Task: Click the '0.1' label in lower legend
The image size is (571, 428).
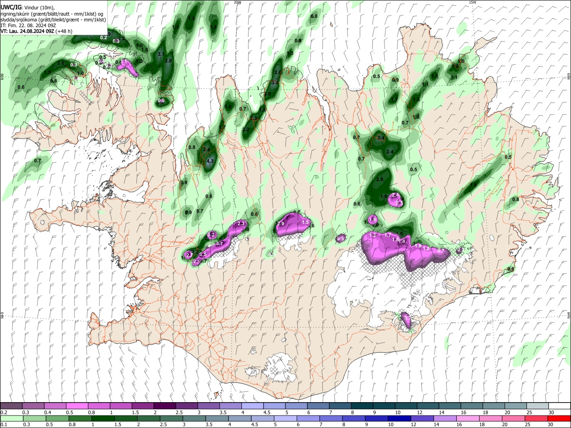Action: click(4, 425)
